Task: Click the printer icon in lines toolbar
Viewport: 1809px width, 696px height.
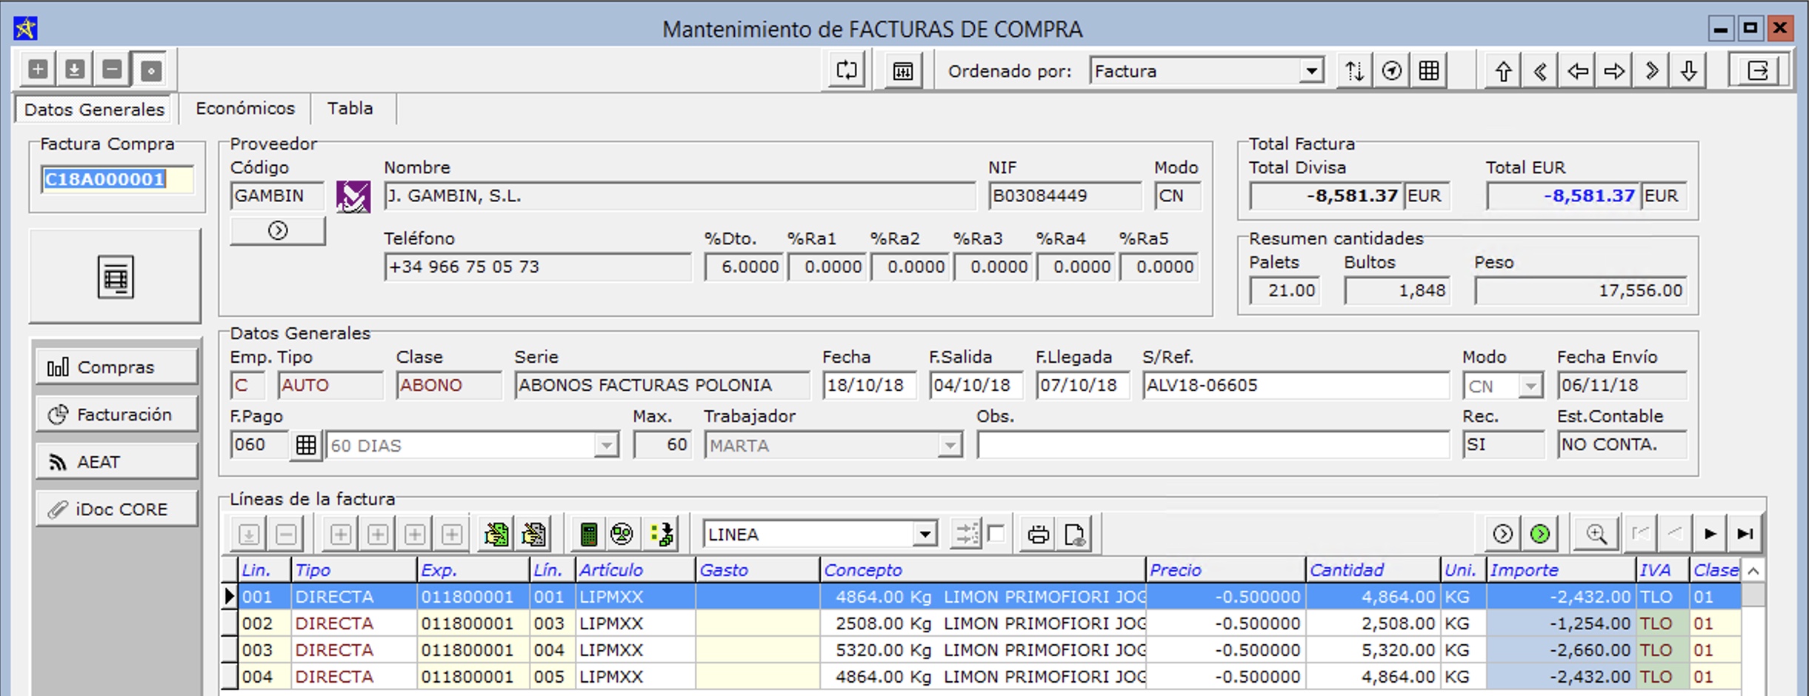Action: coord(1038,534)
